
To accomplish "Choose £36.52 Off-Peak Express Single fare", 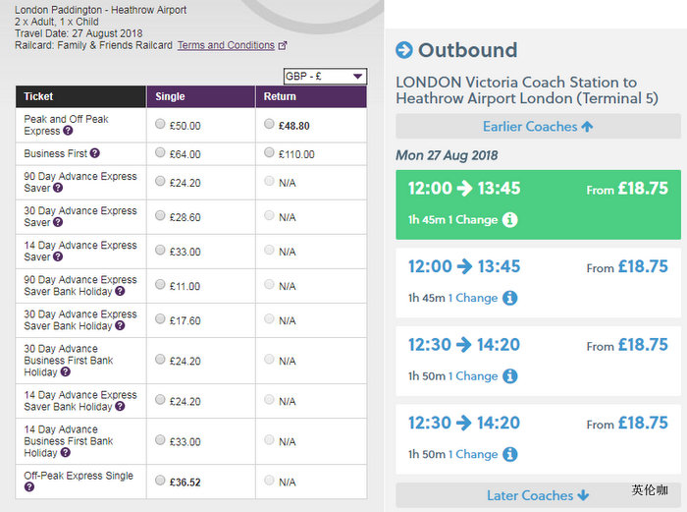I will [160, 481].
